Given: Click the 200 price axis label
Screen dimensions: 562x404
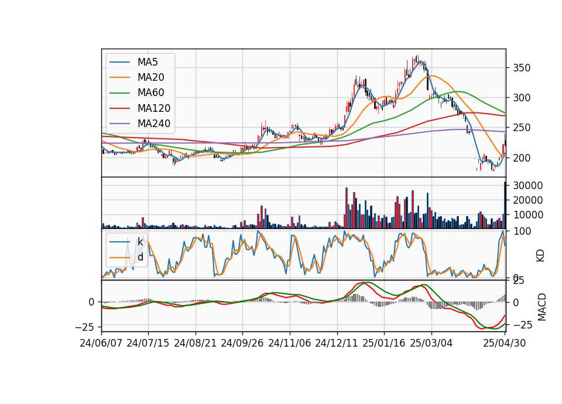Looking at the screenshot, I should [522, 158].
